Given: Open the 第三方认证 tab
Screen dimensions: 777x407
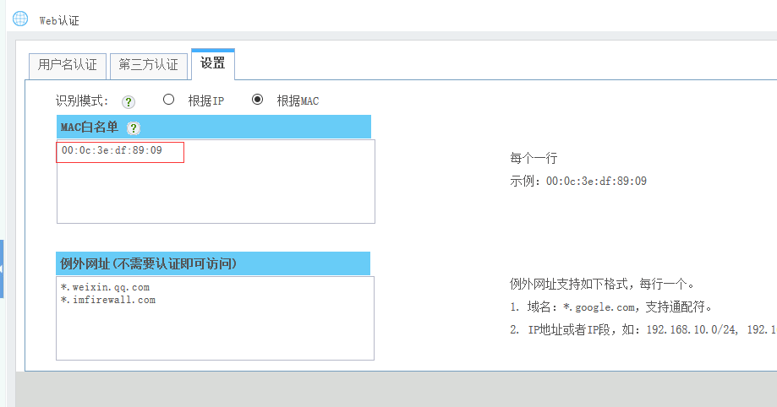Looking at the screenshot, I should pyautogui.click(x=148, y=65).
